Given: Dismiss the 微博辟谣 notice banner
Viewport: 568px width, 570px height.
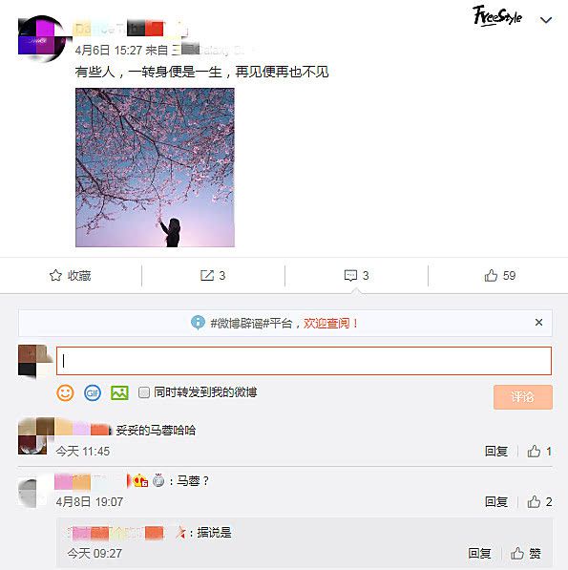Looking at the screenshot, I should (x=539, y=323).
